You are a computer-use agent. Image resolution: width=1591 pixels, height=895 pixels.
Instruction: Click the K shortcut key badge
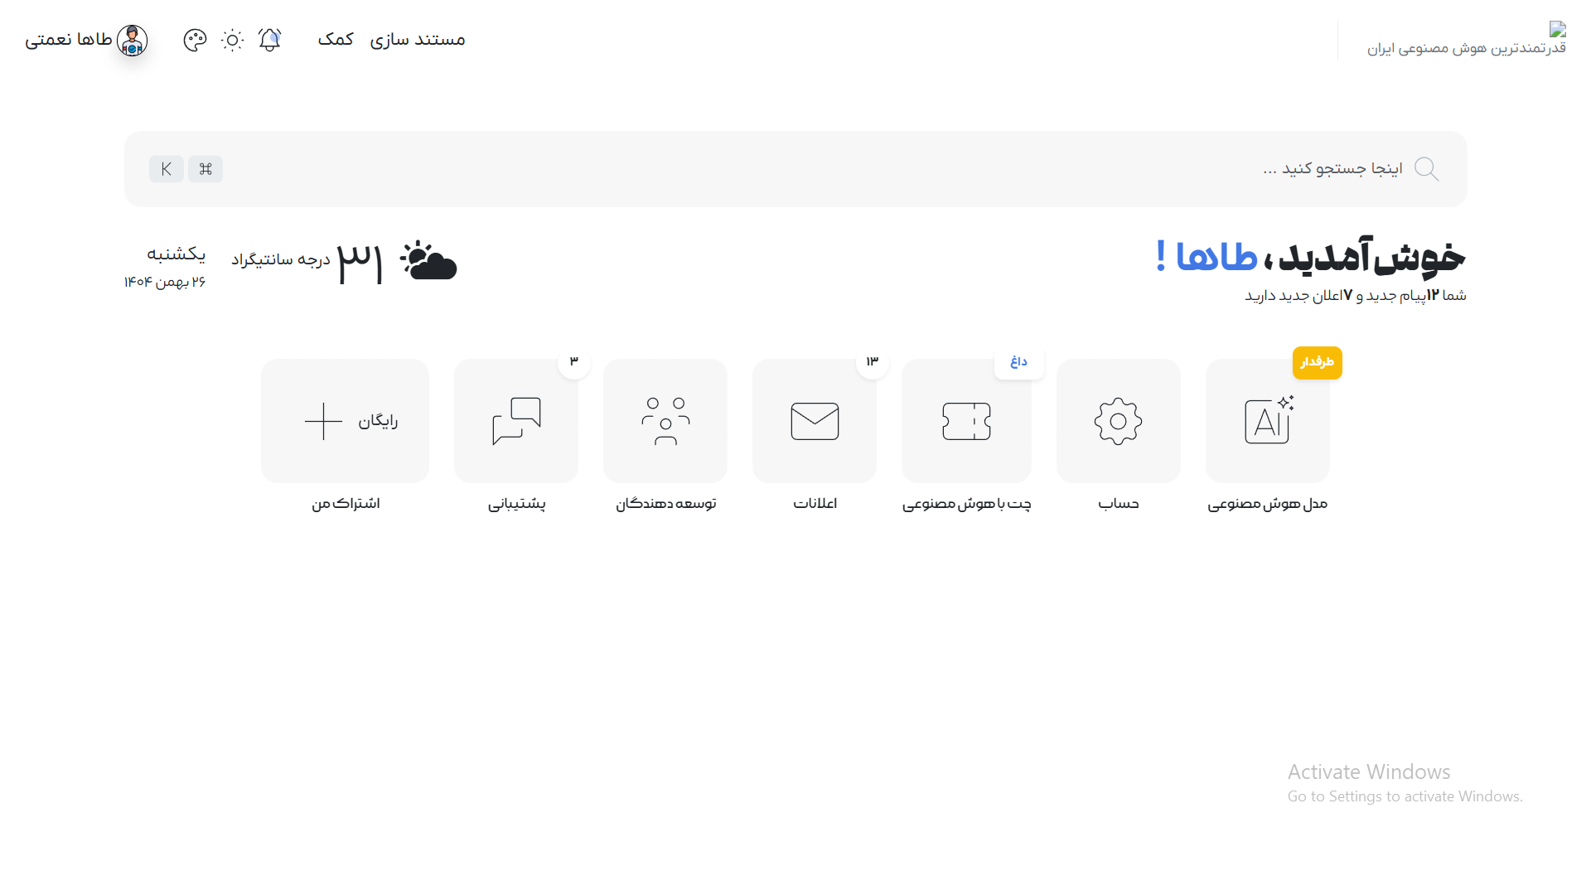[x=167, y=169]
